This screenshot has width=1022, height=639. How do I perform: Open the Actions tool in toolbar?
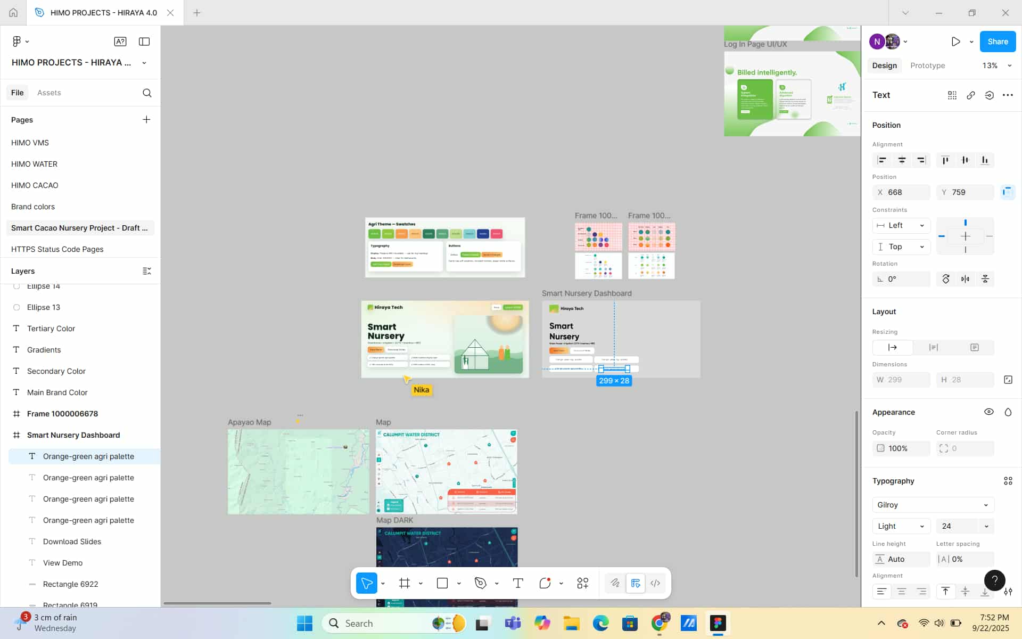coord(583,583)
